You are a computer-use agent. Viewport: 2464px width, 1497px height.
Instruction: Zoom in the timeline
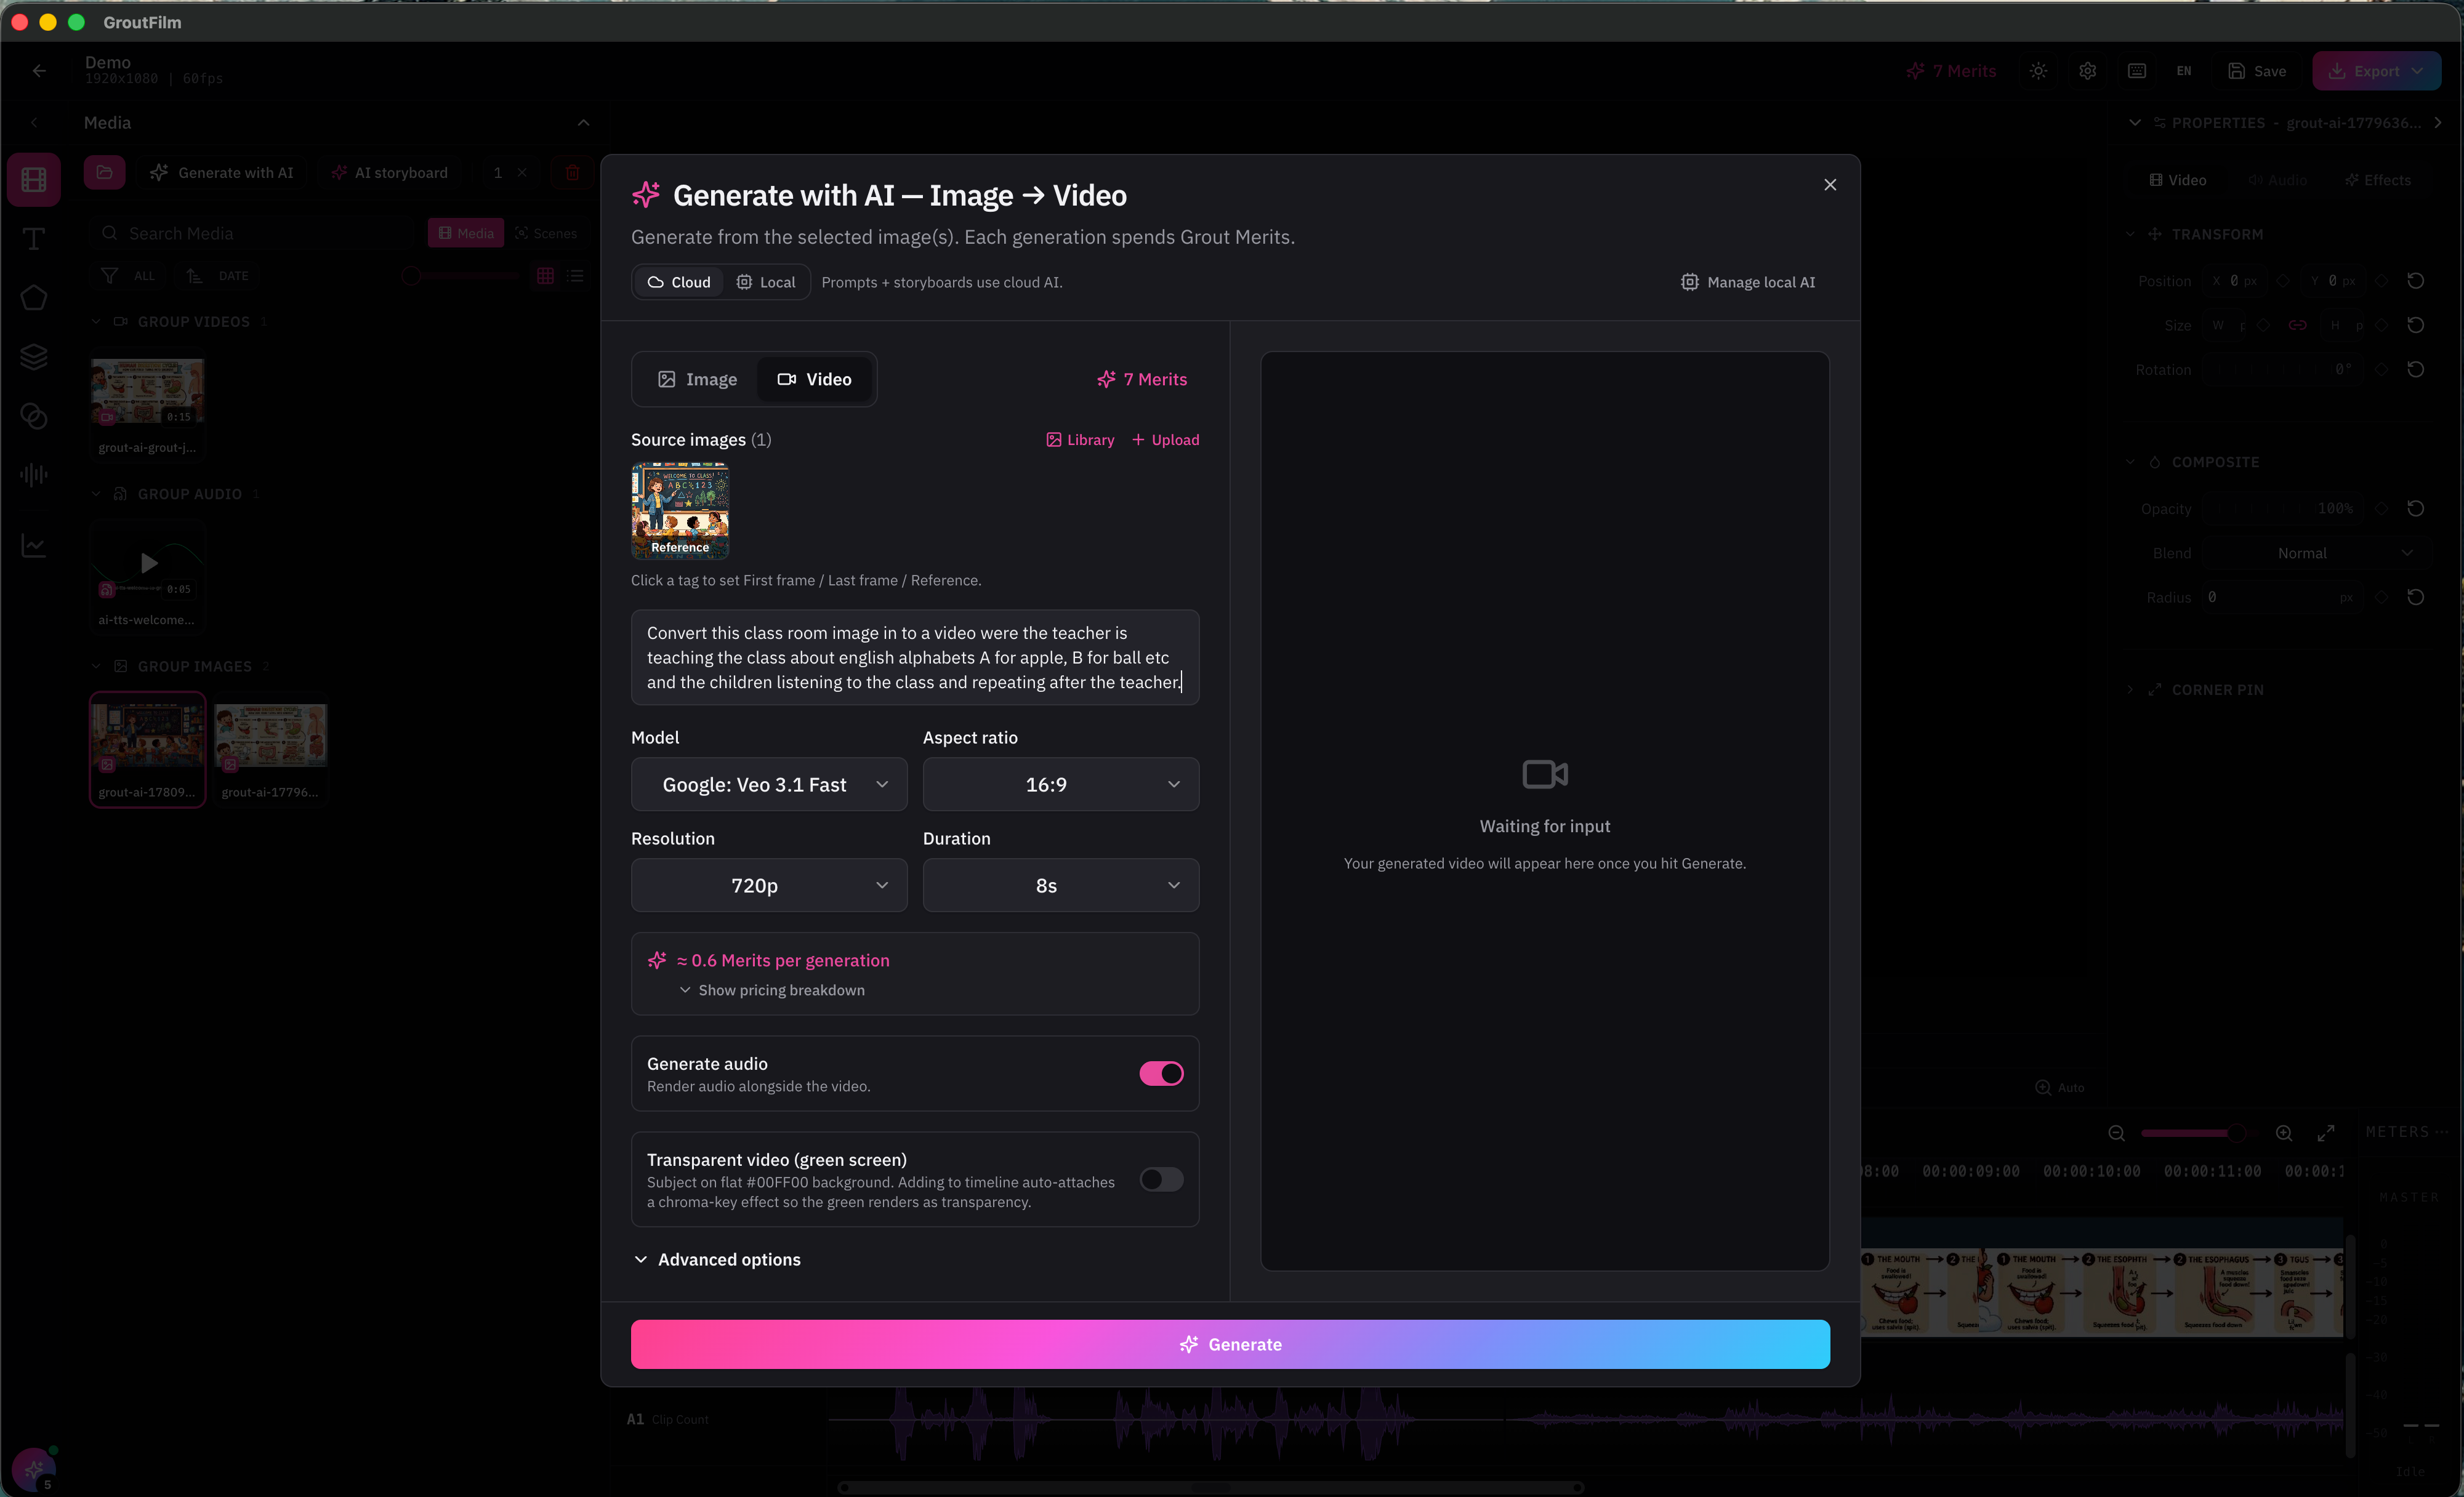(2284, 1133)
